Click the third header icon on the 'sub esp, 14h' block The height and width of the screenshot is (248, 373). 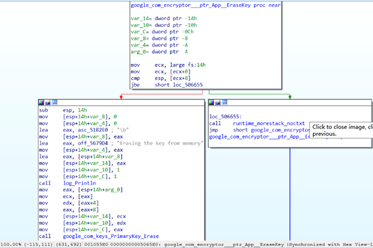55,102
